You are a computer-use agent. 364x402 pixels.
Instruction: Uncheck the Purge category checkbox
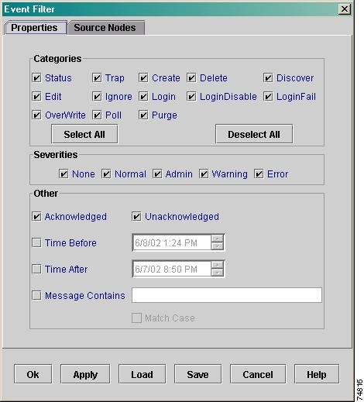point(143,115)
